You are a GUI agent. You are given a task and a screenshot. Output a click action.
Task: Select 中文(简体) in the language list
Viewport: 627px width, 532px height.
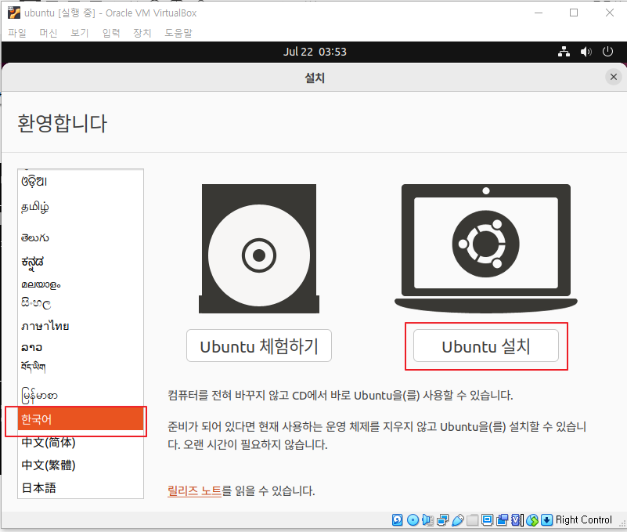pos(81,443)
